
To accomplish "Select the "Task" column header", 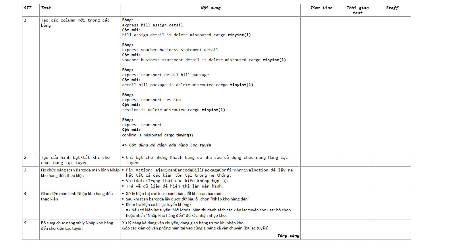I will coord(46,8).
